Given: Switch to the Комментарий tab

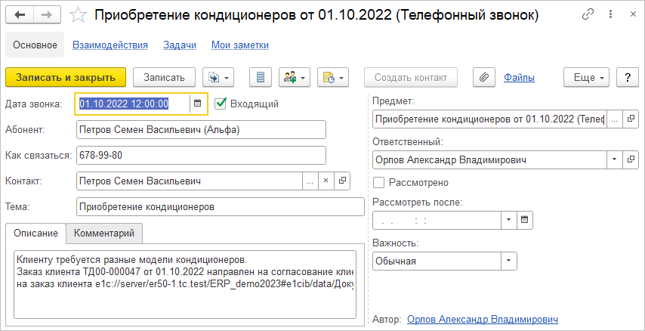Looking at the screenshot, I should click(x=104, y=233).
